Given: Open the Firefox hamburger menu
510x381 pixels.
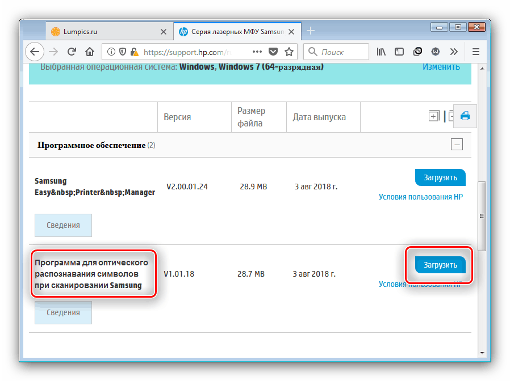Looking at the screenshot, I should 476,52.
